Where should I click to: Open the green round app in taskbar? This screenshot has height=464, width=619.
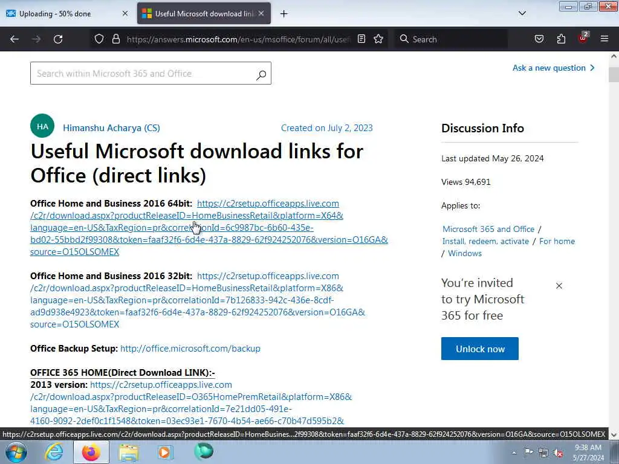(x=204, y=451)
